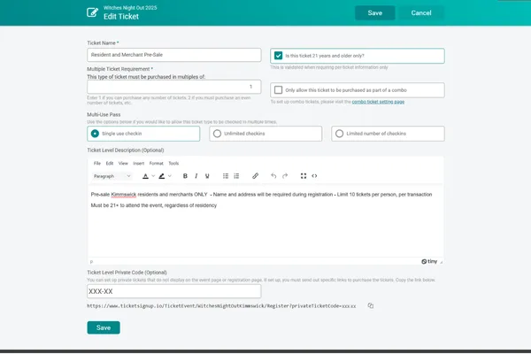Viewport: 531px width, 354px height.
Task: Insert a numbered list
Action: [236, 176]
